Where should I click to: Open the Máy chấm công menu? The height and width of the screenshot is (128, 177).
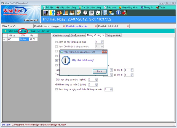coord(66,7)
